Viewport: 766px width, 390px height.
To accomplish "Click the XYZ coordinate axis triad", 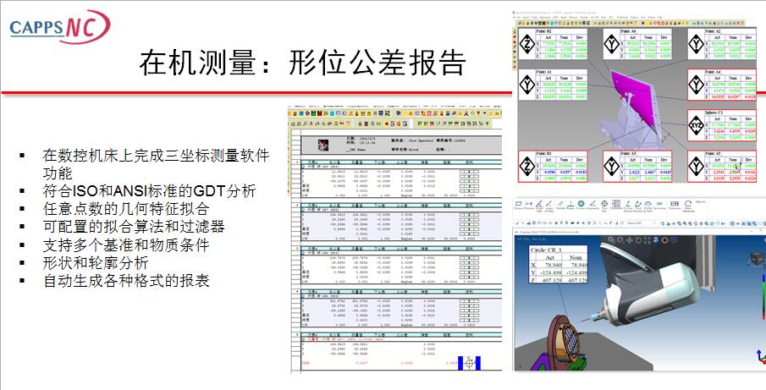I will (x=759, y=355).
